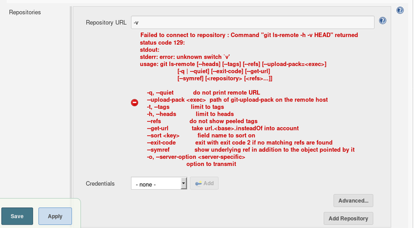Click the '-o, --server-option' line
Screen dimensions: 418x228
click(196, 157)
